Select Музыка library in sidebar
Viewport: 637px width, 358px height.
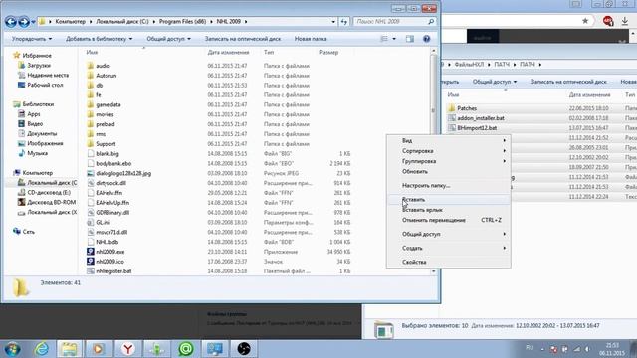coord(38,153)
